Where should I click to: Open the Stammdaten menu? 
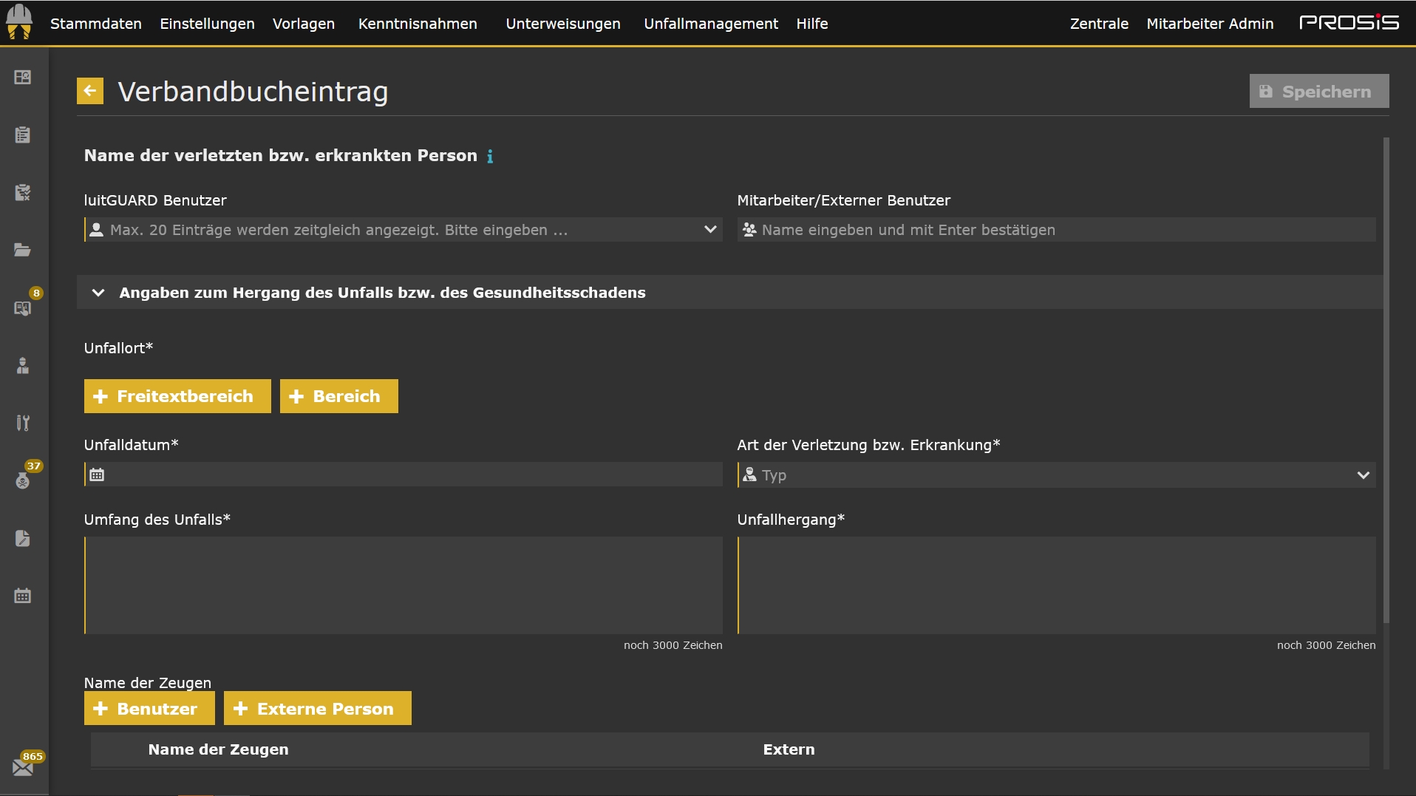[x=96, y=24]
